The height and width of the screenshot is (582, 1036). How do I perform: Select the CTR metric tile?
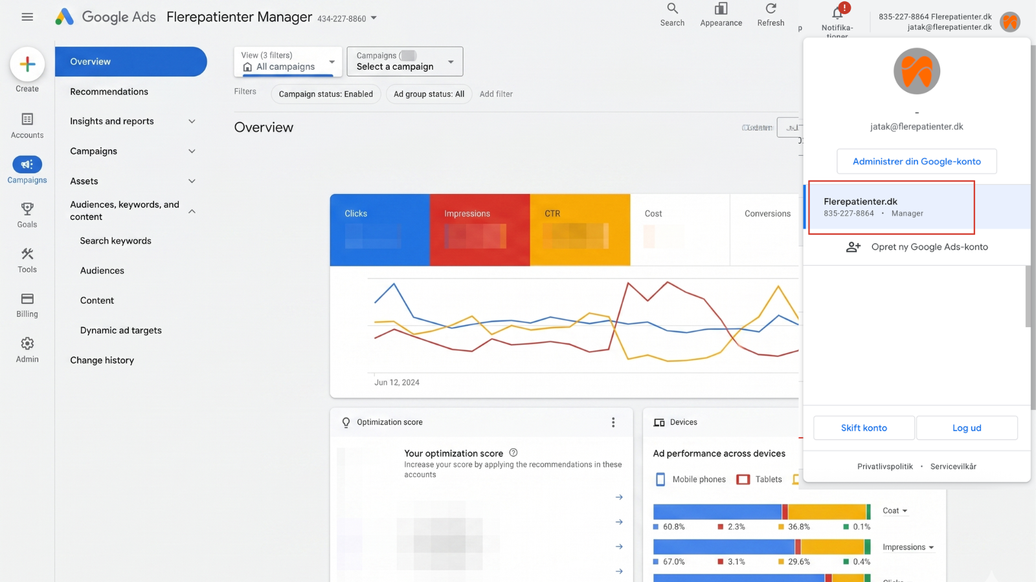580,230
